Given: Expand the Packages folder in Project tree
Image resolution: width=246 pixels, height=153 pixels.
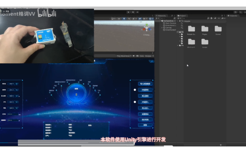Looking at the screenshot, I should [x=178, y=46].
